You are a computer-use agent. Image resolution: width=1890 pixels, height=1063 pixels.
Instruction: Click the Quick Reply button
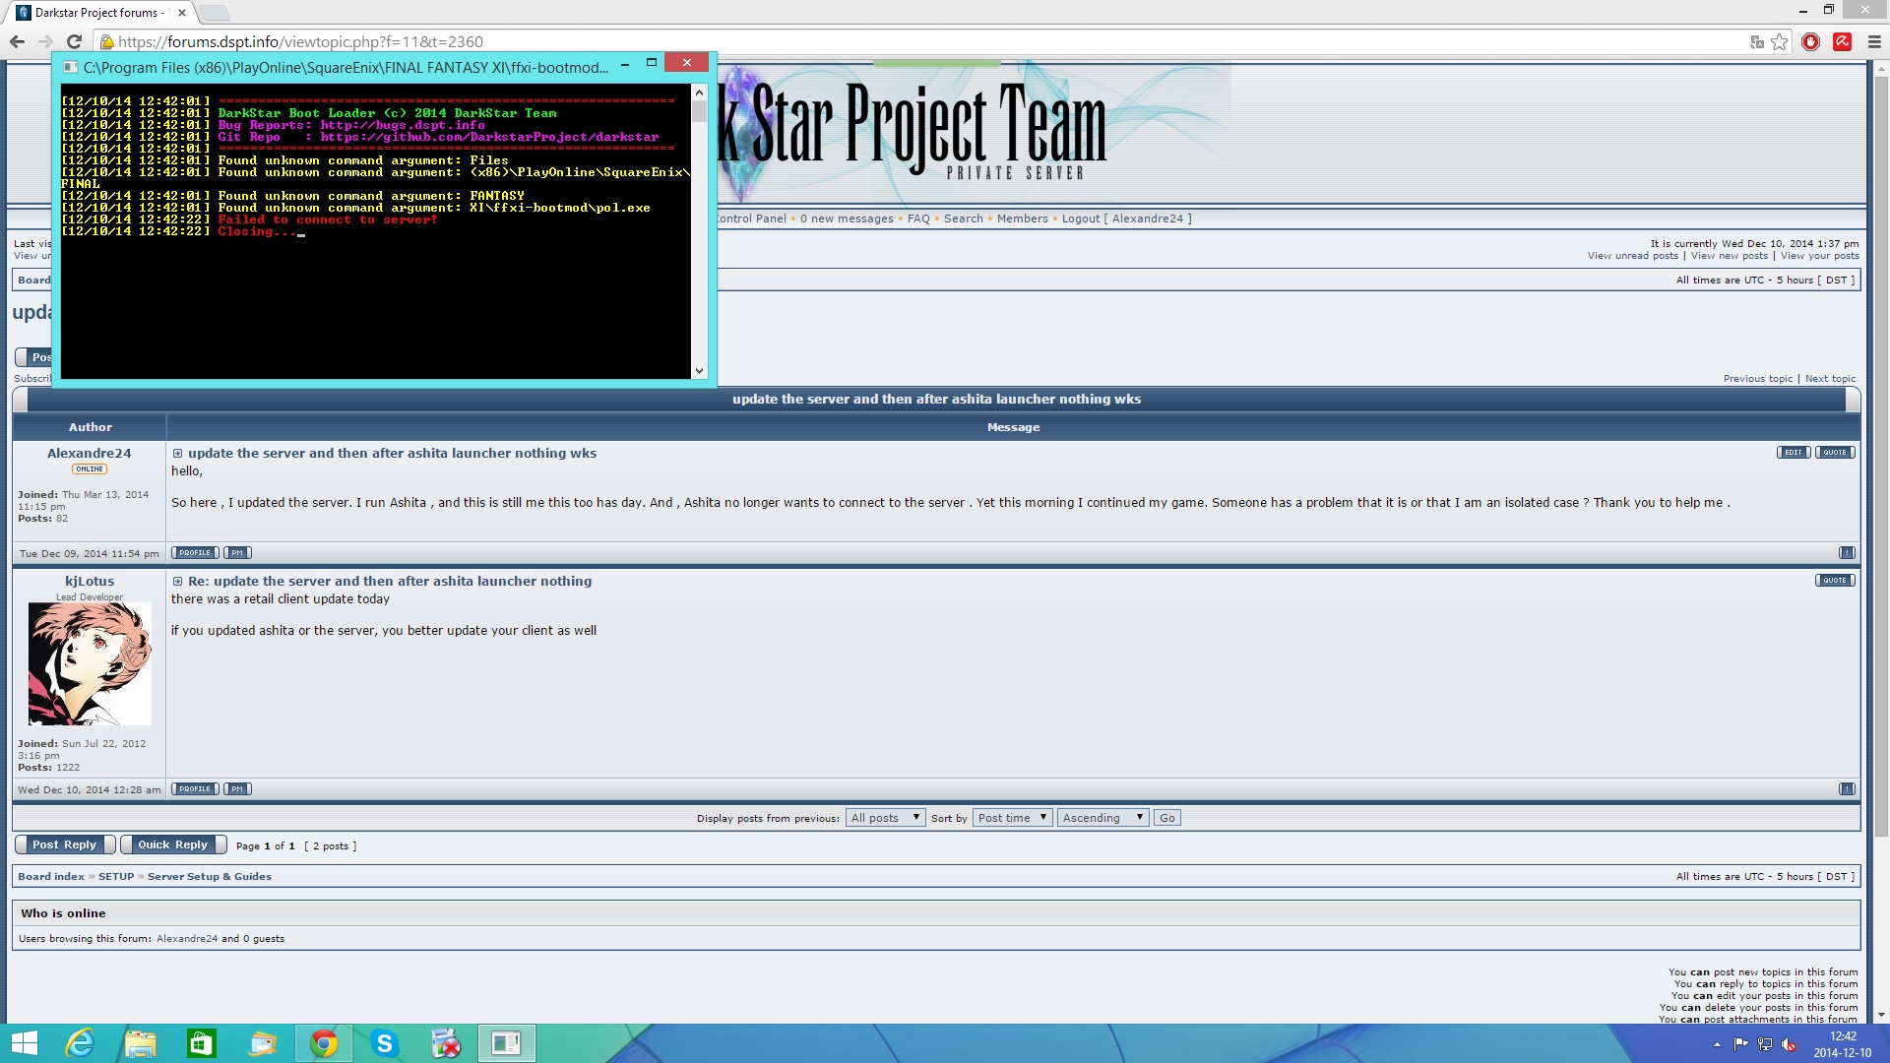(x=173, y=844)
